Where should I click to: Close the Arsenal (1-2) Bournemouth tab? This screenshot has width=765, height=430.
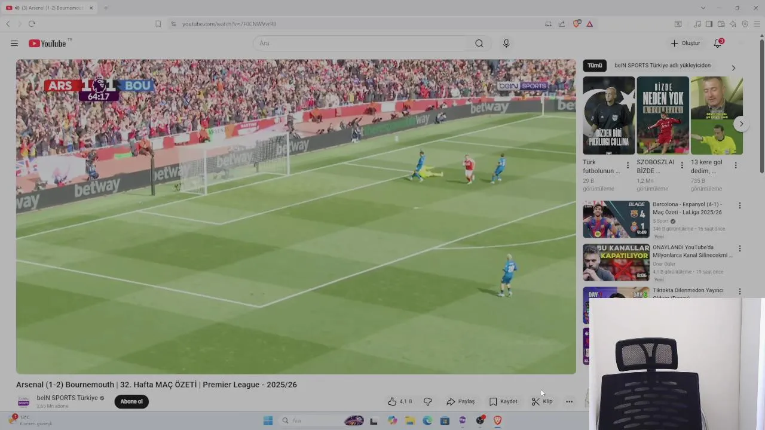point(91,8)
